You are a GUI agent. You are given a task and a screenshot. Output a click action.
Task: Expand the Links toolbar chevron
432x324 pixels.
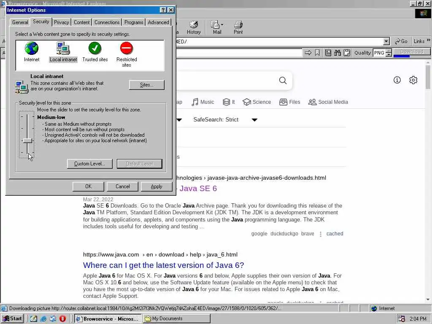(x=429, y=40)
